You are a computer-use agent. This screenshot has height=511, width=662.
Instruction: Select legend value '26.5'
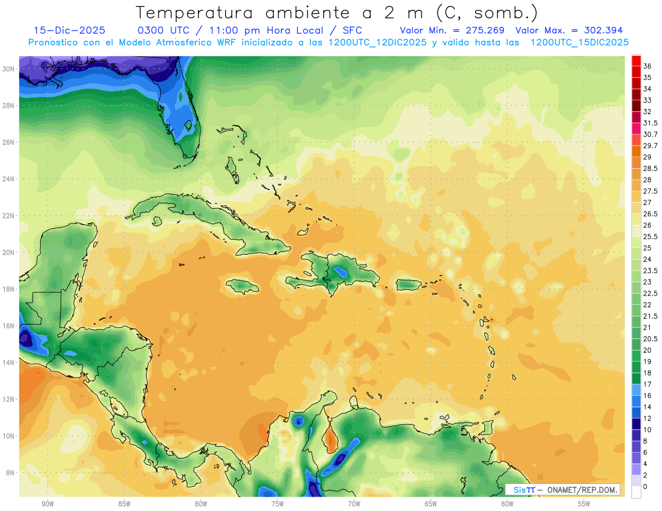[650, 214]
